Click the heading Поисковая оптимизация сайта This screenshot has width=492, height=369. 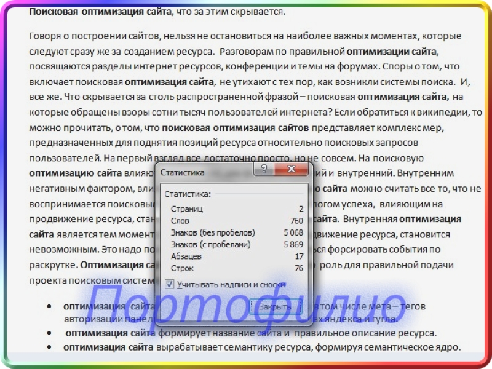100,12
